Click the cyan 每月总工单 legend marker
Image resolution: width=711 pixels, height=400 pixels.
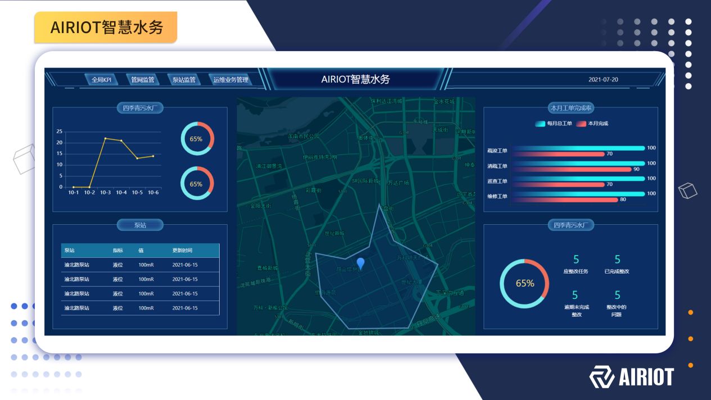pyautogui.click(x=540, y=124)
